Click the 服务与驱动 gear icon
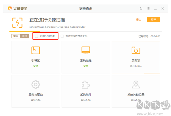This screenshot has height=116, width=171. 36,84
